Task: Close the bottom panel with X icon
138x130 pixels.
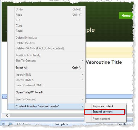Action: click(x=3, y=124)
